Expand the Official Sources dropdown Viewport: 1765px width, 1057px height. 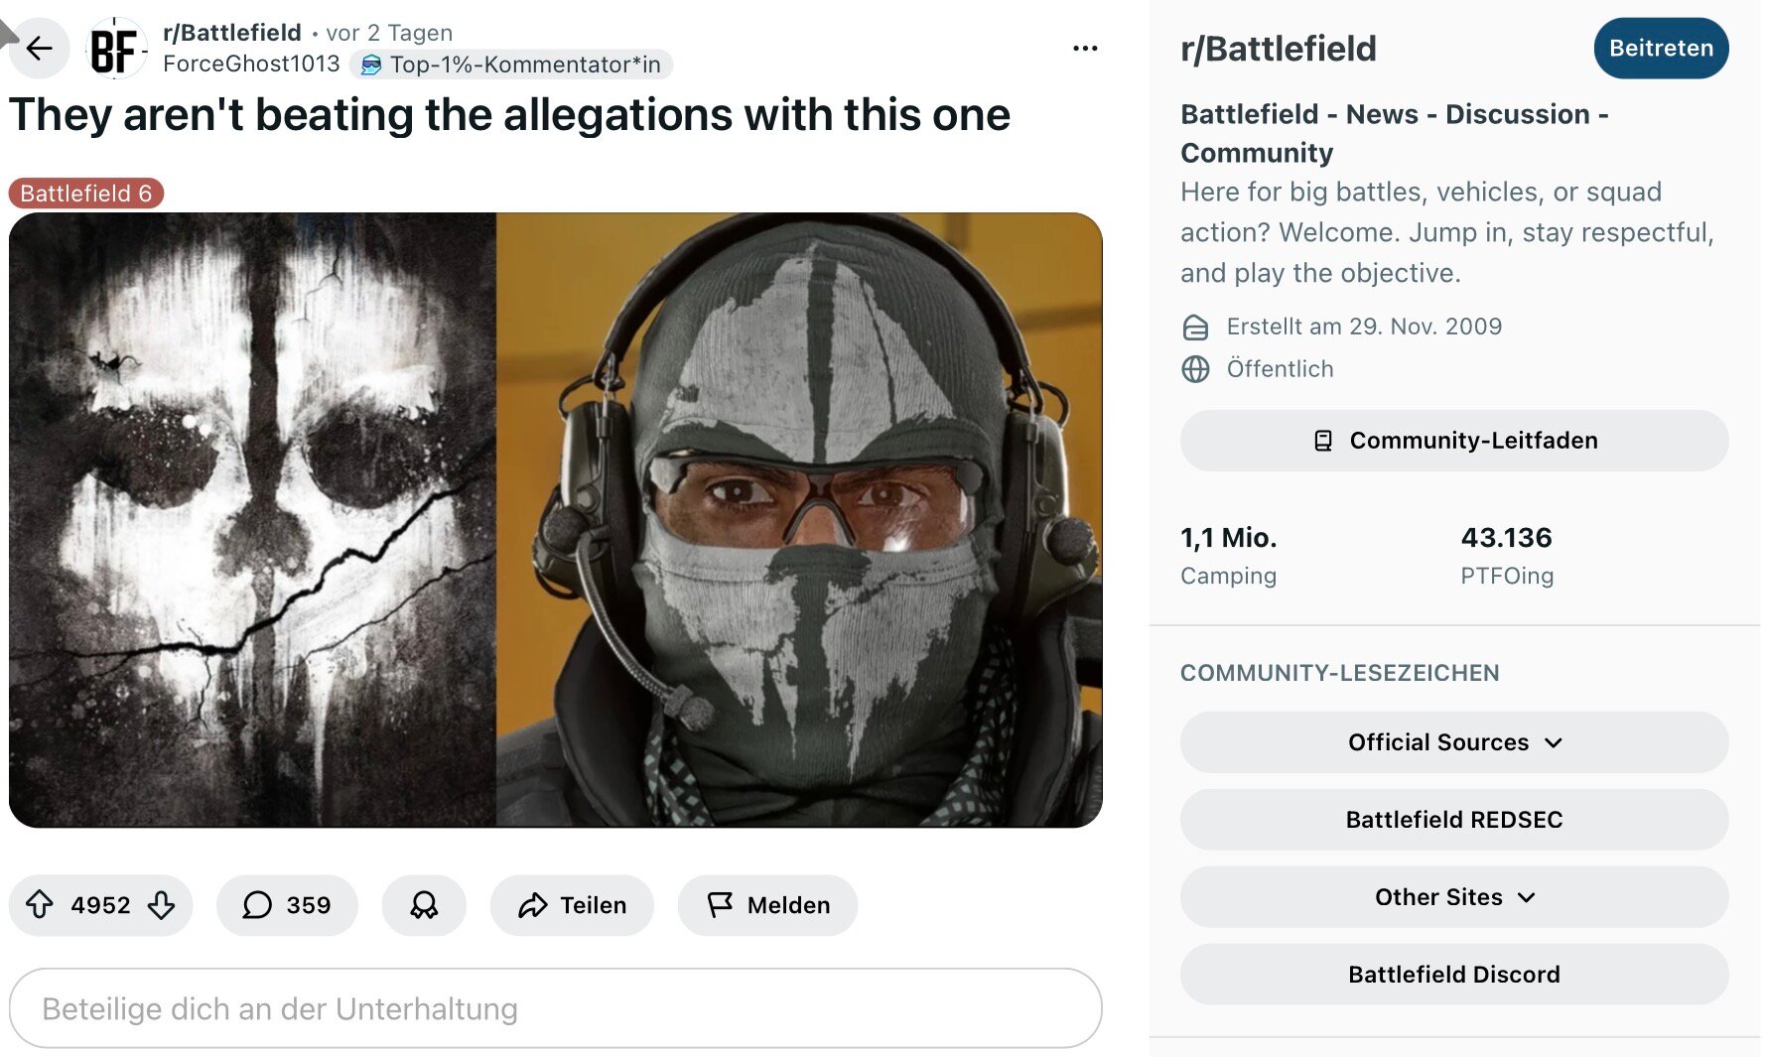click(x=1453, y=742)
